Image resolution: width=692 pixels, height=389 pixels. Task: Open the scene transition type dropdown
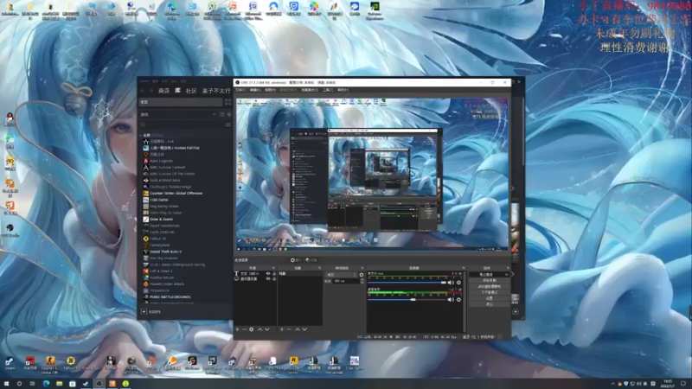pyautogui.click(x=342, y=275)
